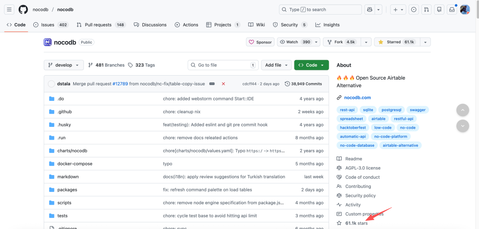Click the Sponsor button

[260, 42]
